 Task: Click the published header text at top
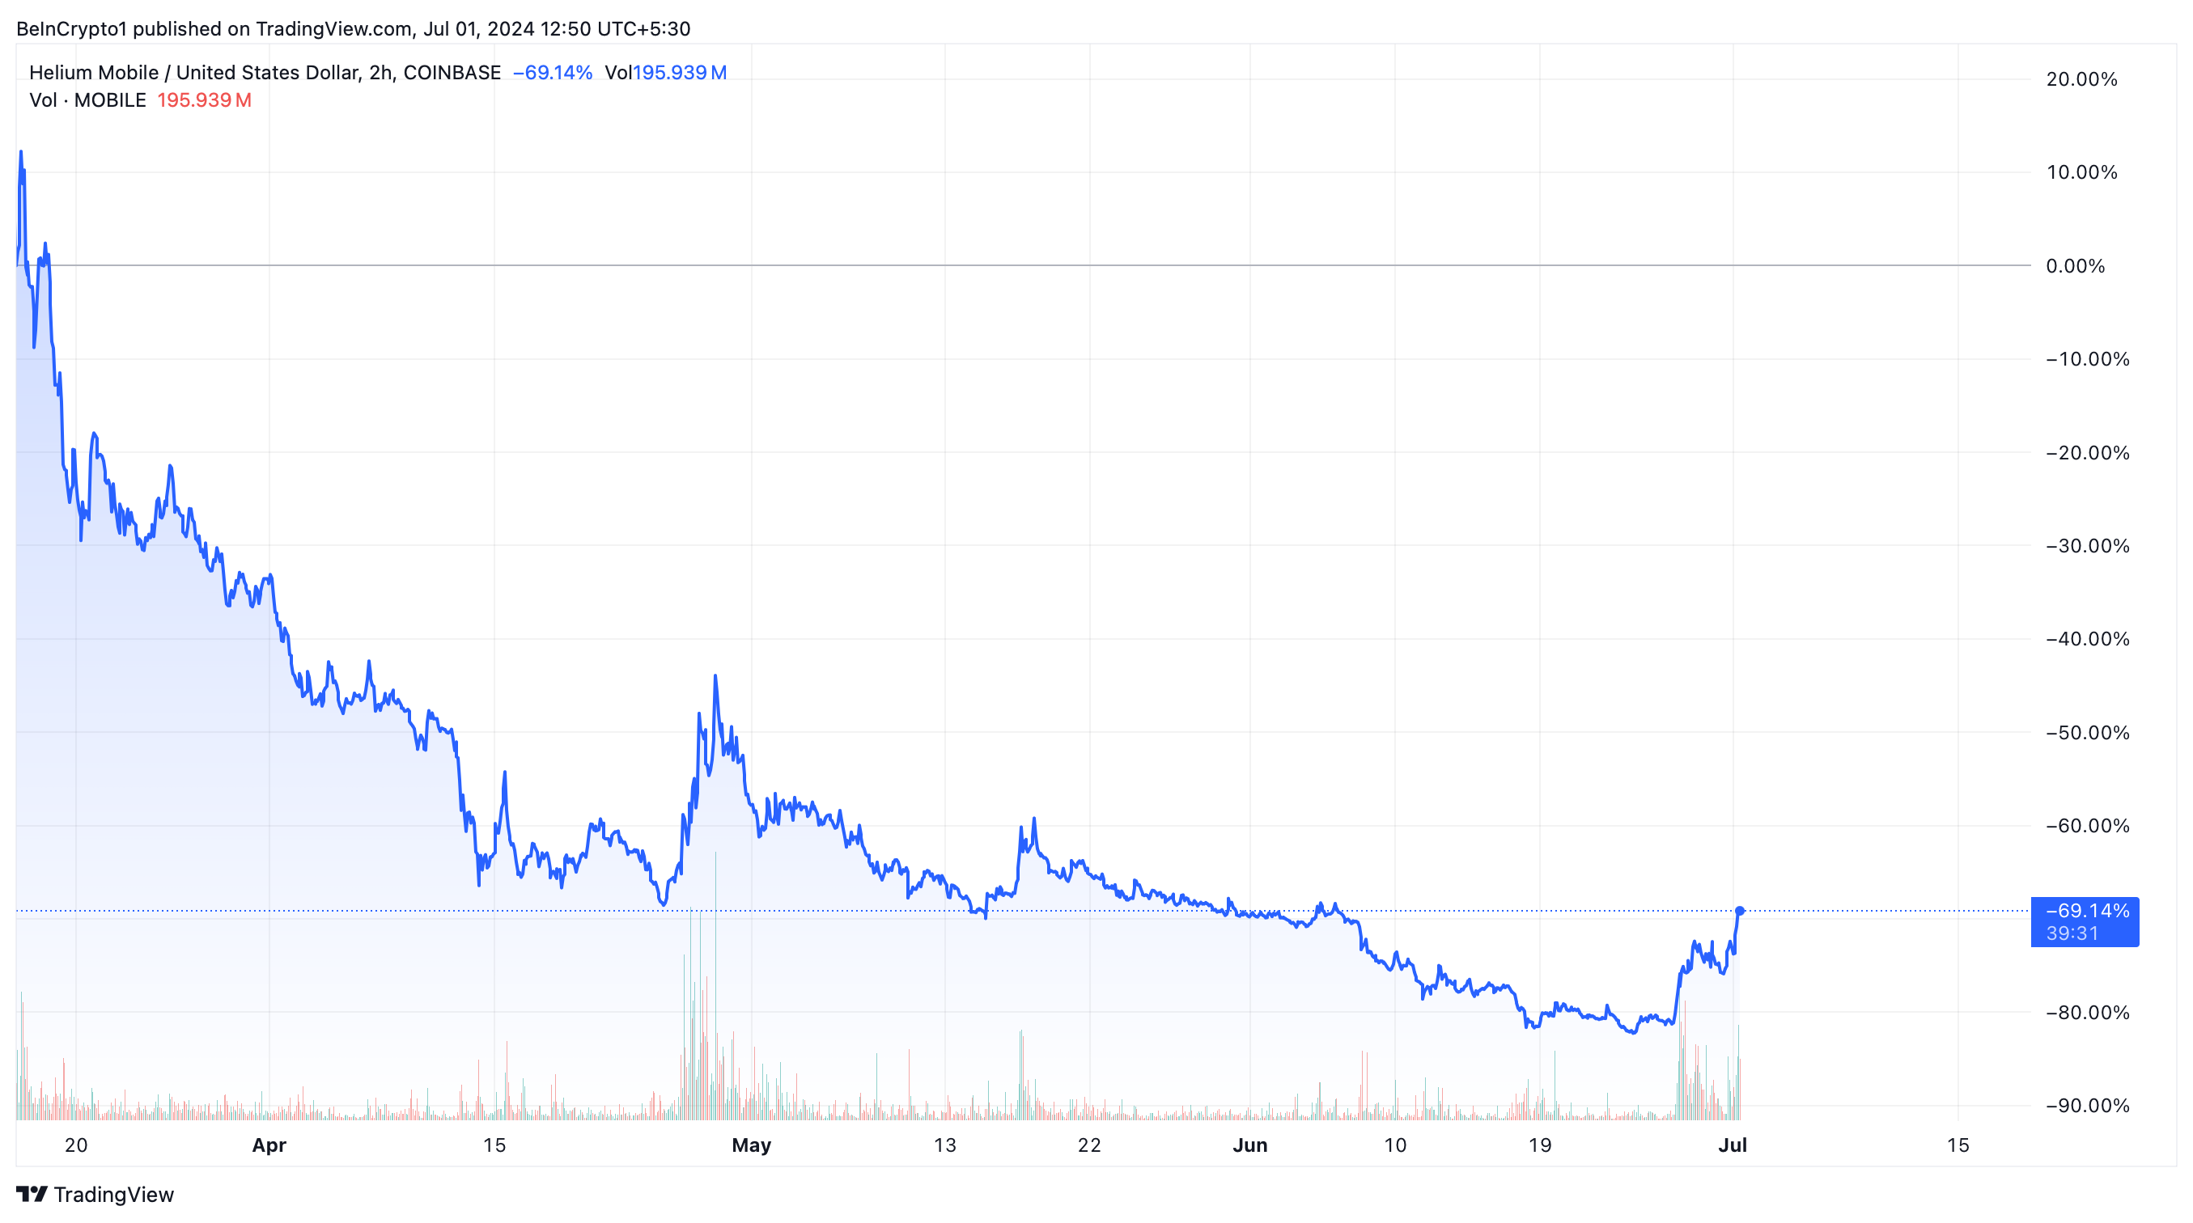coord(353,28)
